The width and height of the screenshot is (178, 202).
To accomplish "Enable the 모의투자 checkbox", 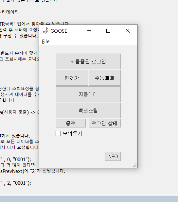I will pos(58,133).
